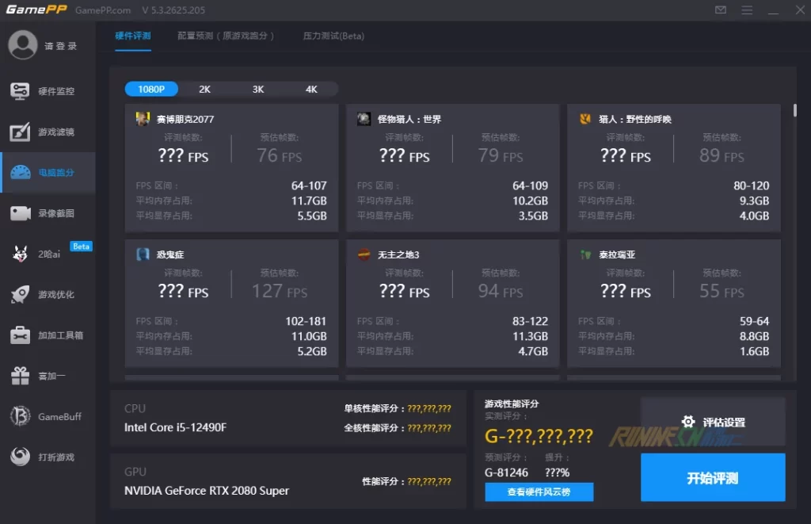Open 加加工具箱 toolbox in sidebar
811x524 pixels.
[48, 335]
